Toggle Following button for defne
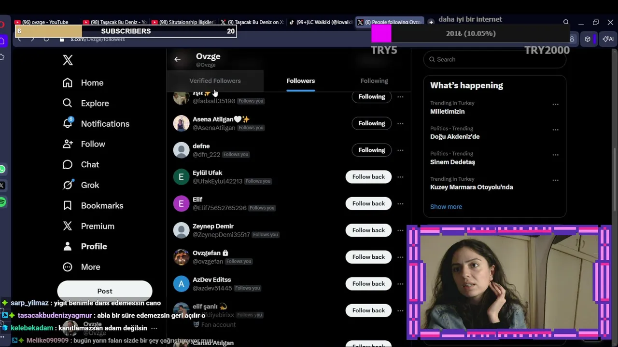618x347 pixels. pyautogui.click(x=371, y=150)
